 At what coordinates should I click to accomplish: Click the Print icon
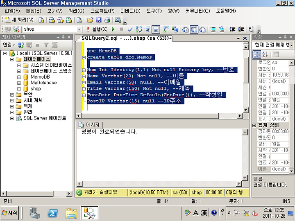107,20
